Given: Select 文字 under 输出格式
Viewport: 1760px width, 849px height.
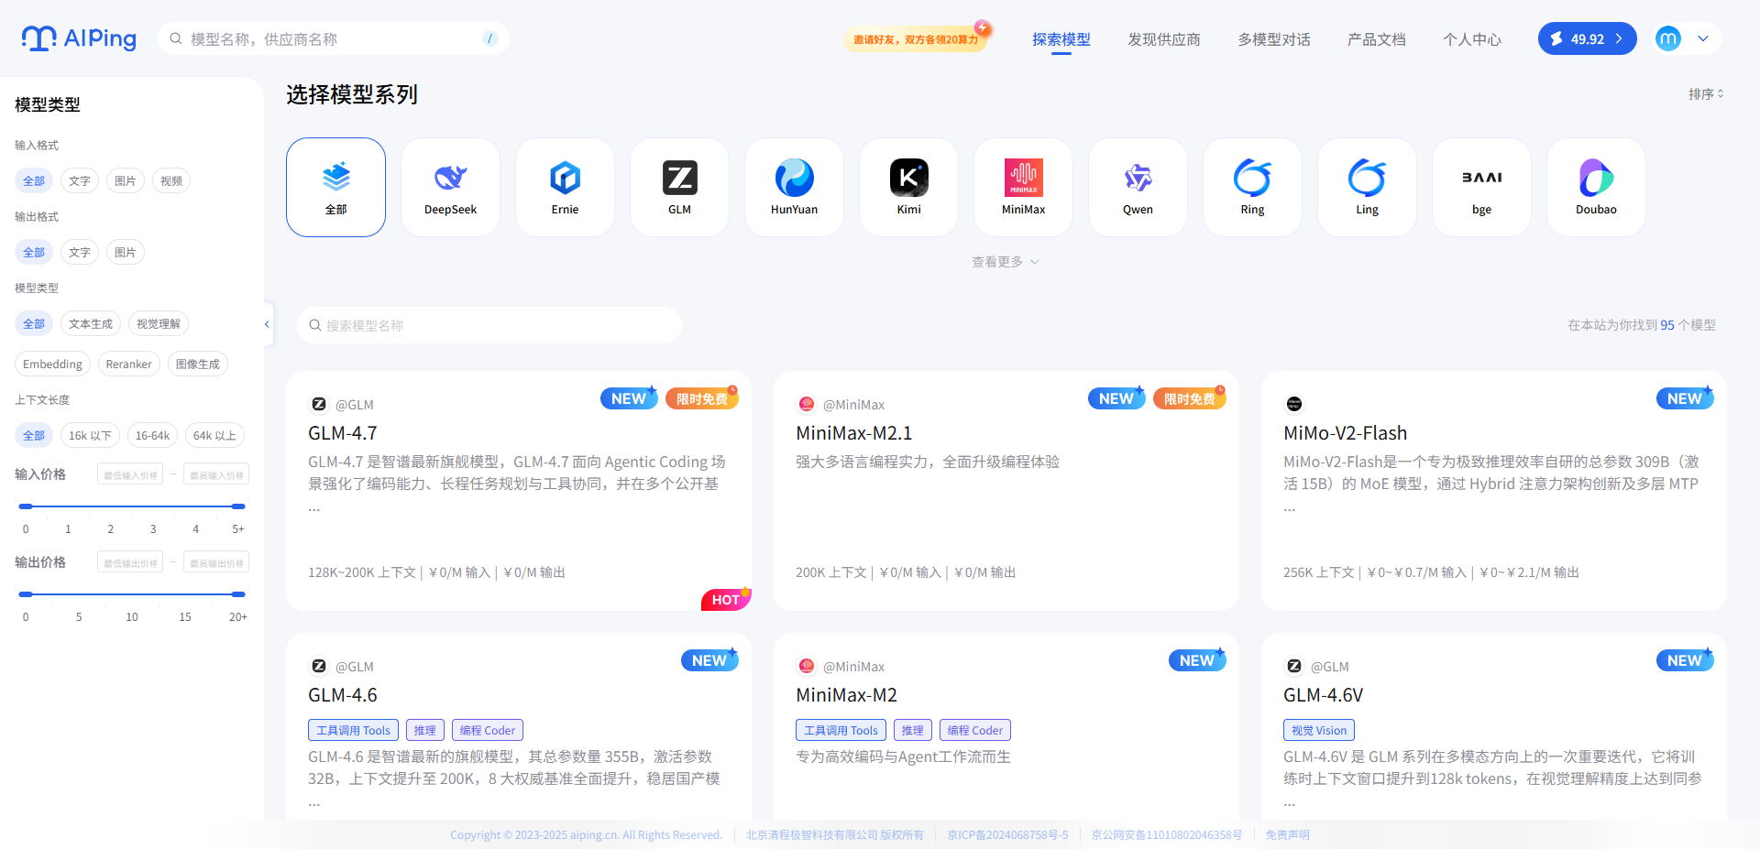Looking at the screenshot, I should [x=80, y=252].
